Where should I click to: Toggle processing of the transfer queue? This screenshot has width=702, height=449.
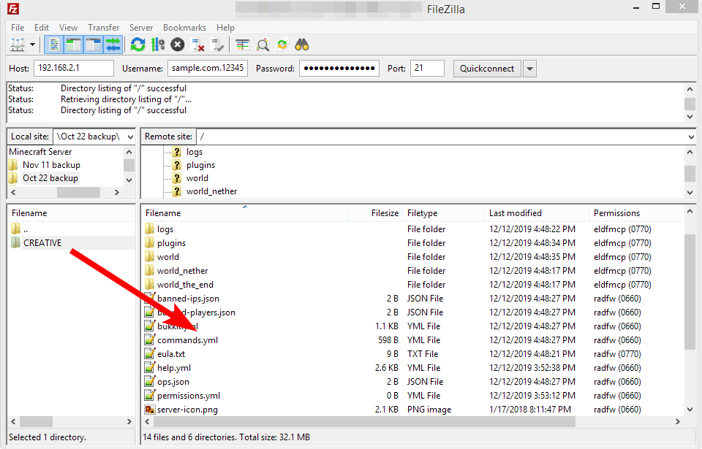pos(158,45)
